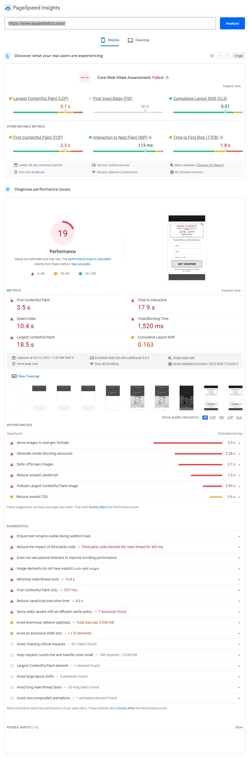Click the mobile phone icon in the Mobile tab
248x758 pixels.
(x=103, y=40)
